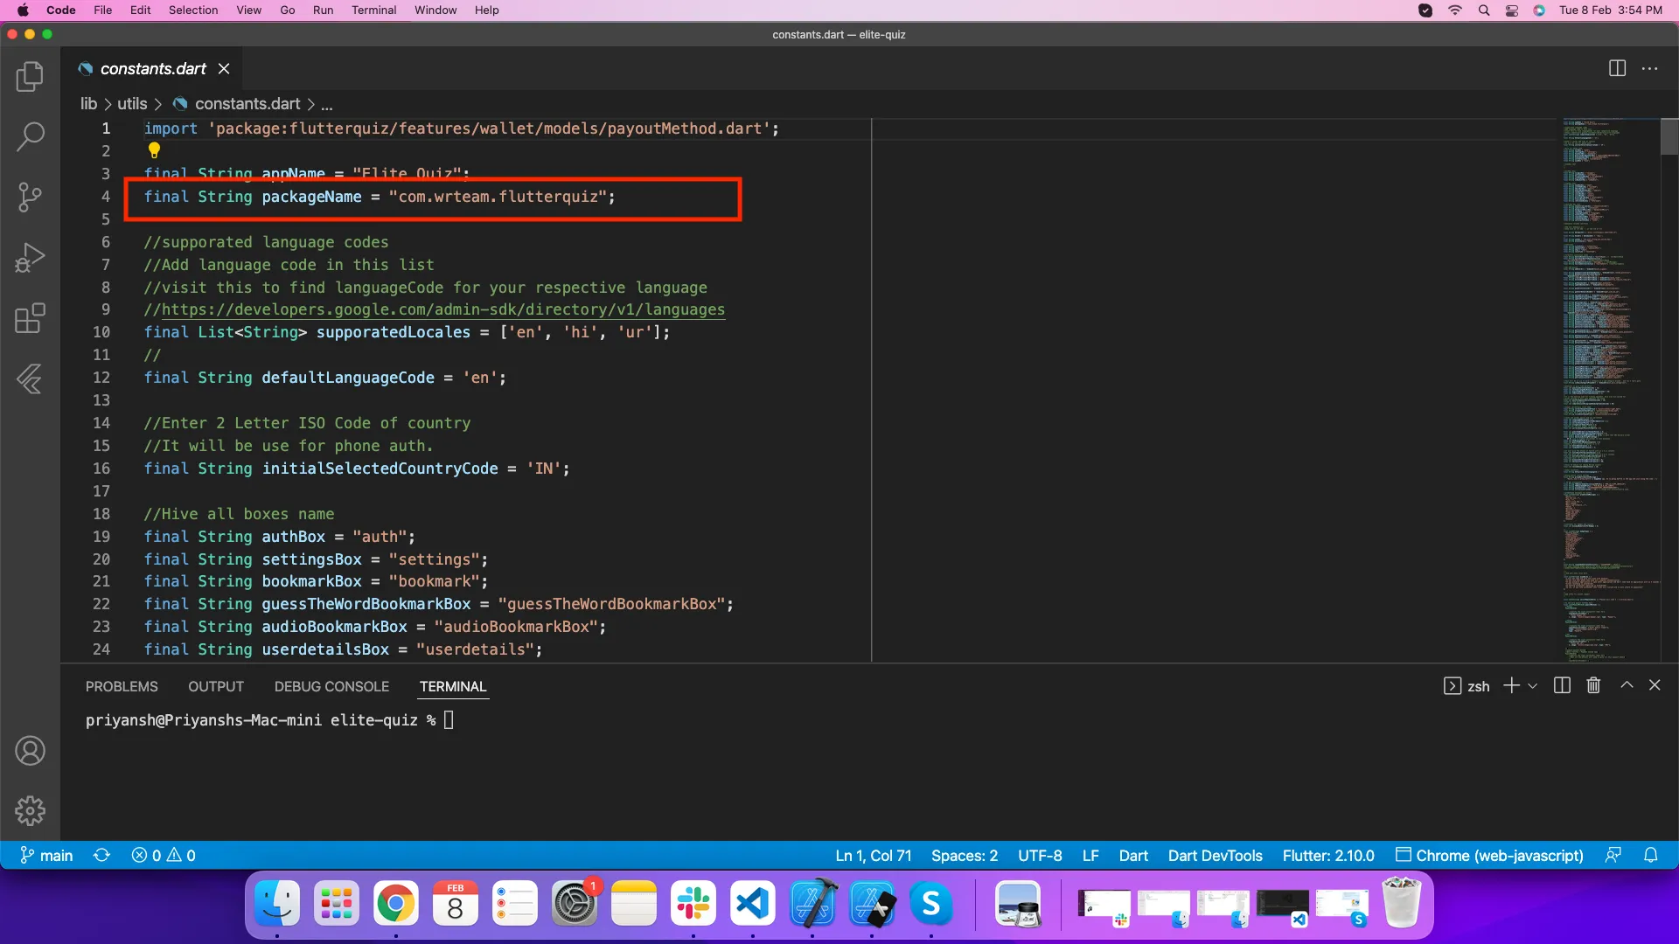
Task: Open the Google developers languages URL
Action: [442, 309]
